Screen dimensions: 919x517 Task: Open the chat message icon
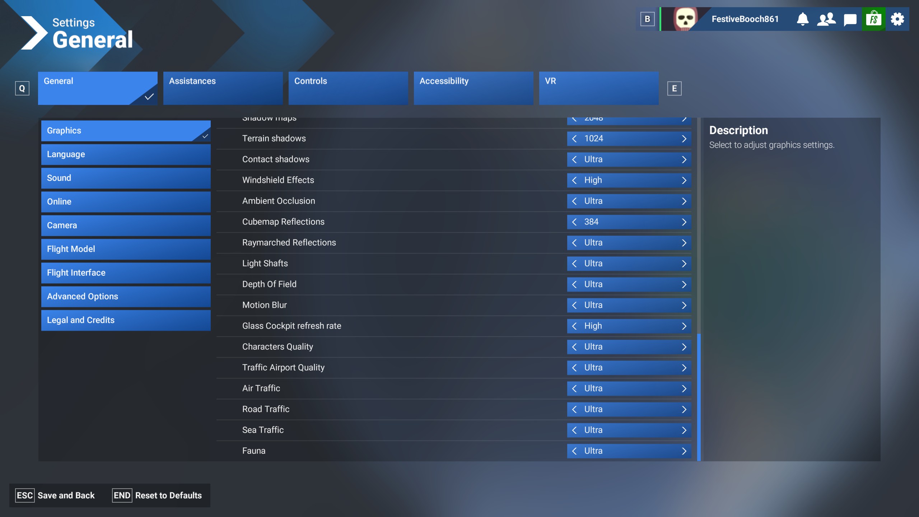click(x=850, y=19)
